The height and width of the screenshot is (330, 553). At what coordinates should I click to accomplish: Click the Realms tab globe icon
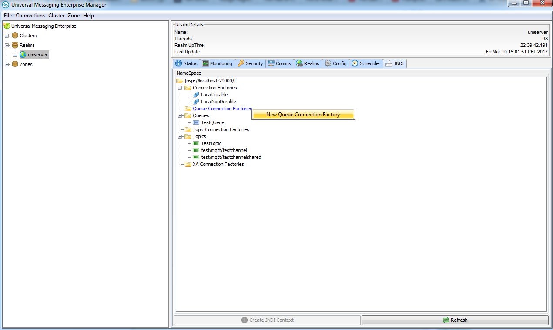coord(299,63)
